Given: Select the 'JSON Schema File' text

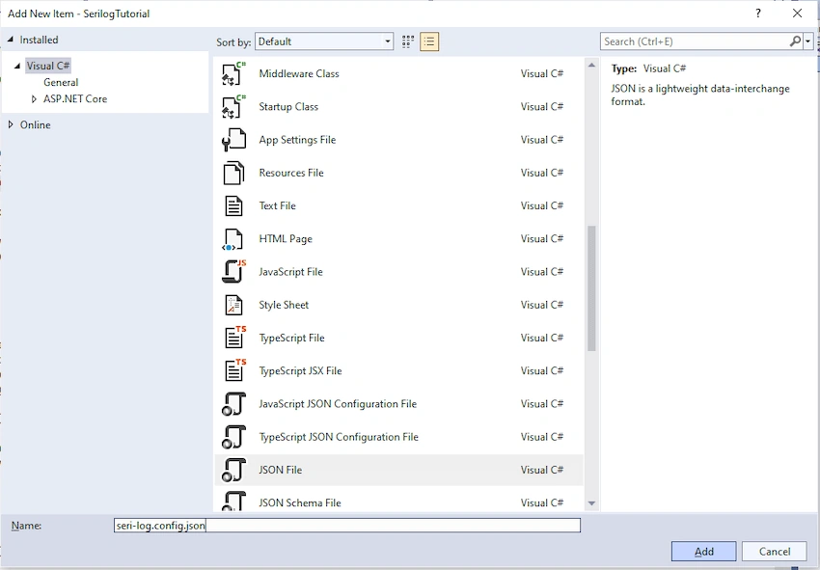Looking at the screenshot, I should pyautogui.click(x=300, y=502).
